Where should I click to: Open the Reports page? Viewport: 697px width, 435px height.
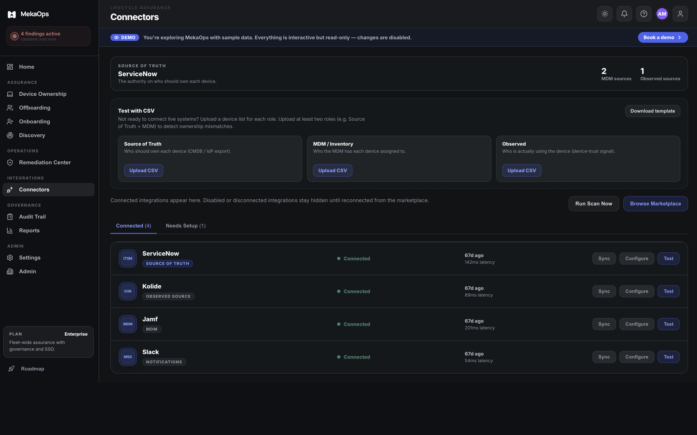[48, 231]
